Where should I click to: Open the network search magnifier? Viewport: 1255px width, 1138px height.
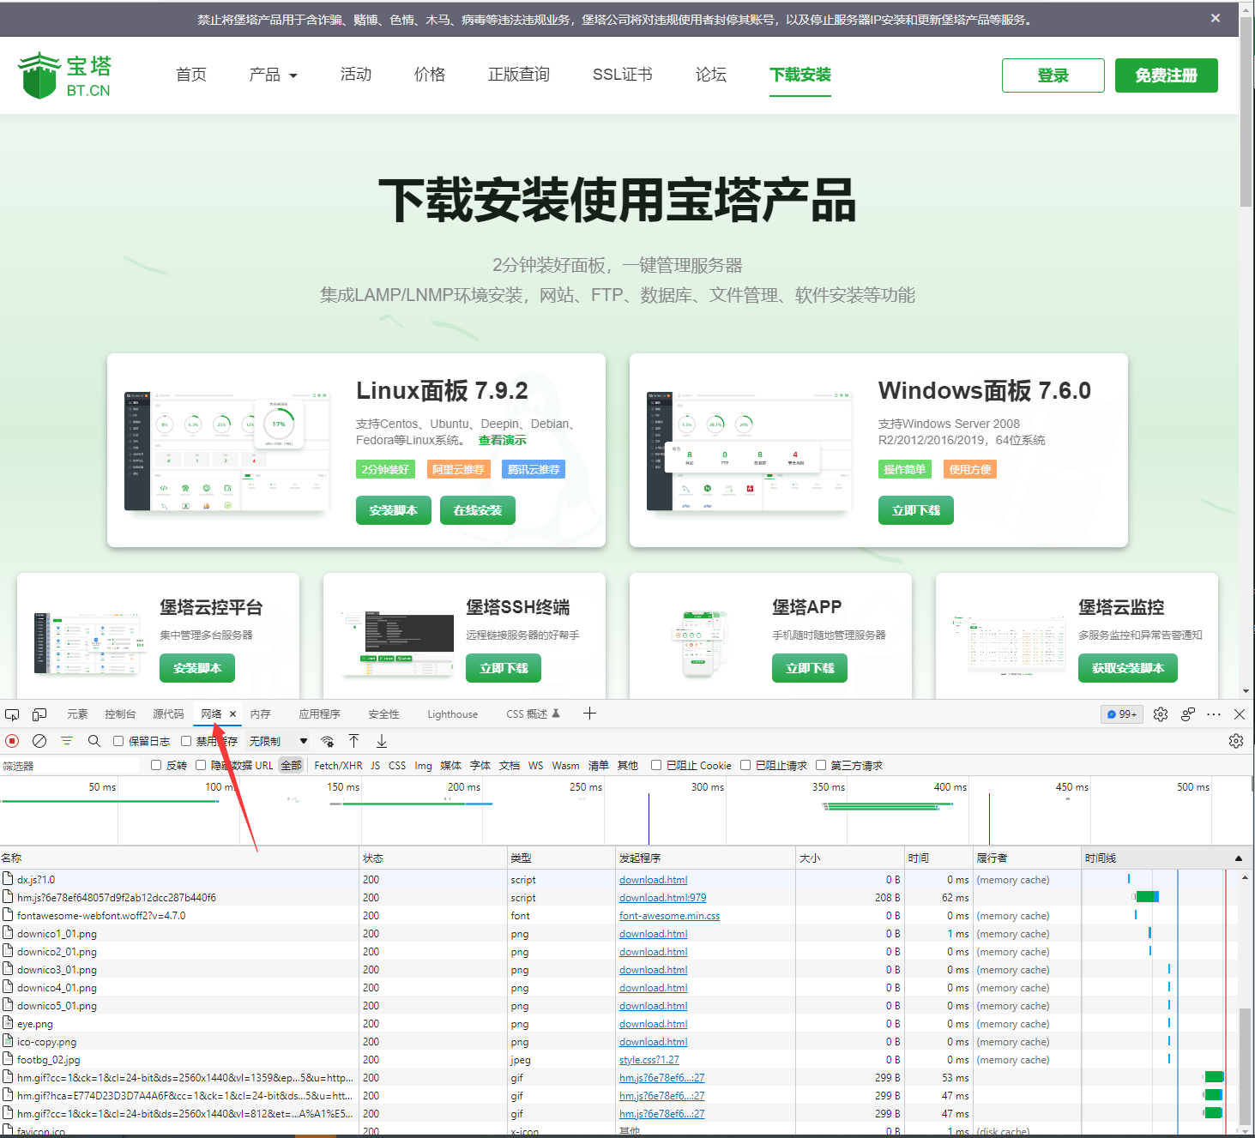94,741
